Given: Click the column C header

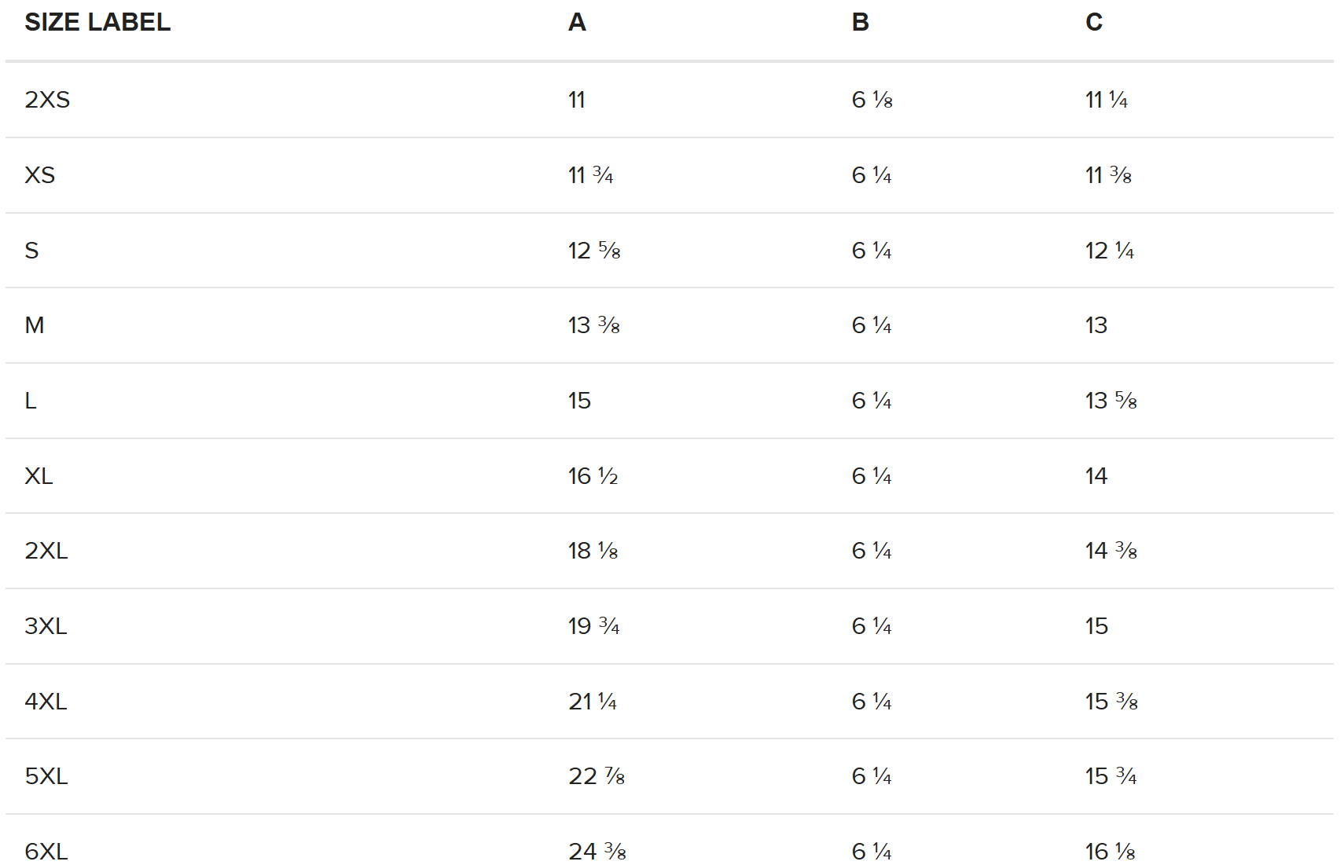Looking at the screenshot, I should (x=1093, y=22).
